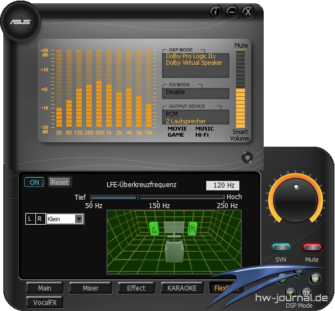Toggle the red Mute button
Screen dimensions: 335x311
[312, 248]
